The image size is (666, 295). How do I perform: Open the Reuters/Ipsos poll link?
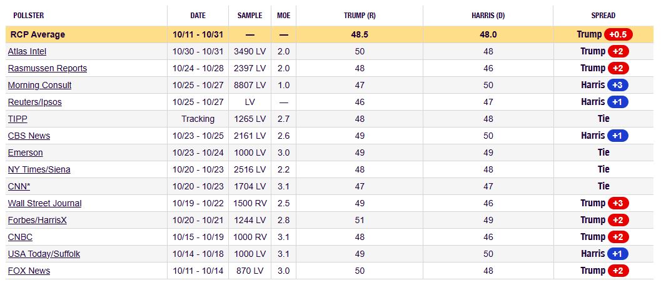coord(34,102)
